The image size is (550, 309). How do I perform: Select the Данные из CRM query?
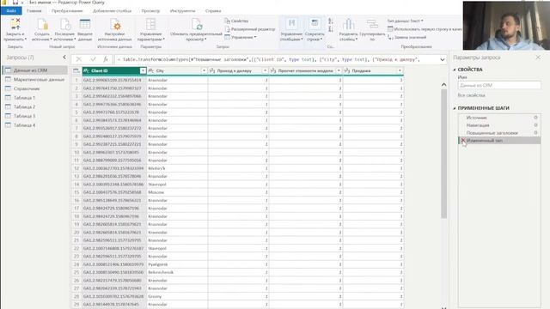[35, 70]
